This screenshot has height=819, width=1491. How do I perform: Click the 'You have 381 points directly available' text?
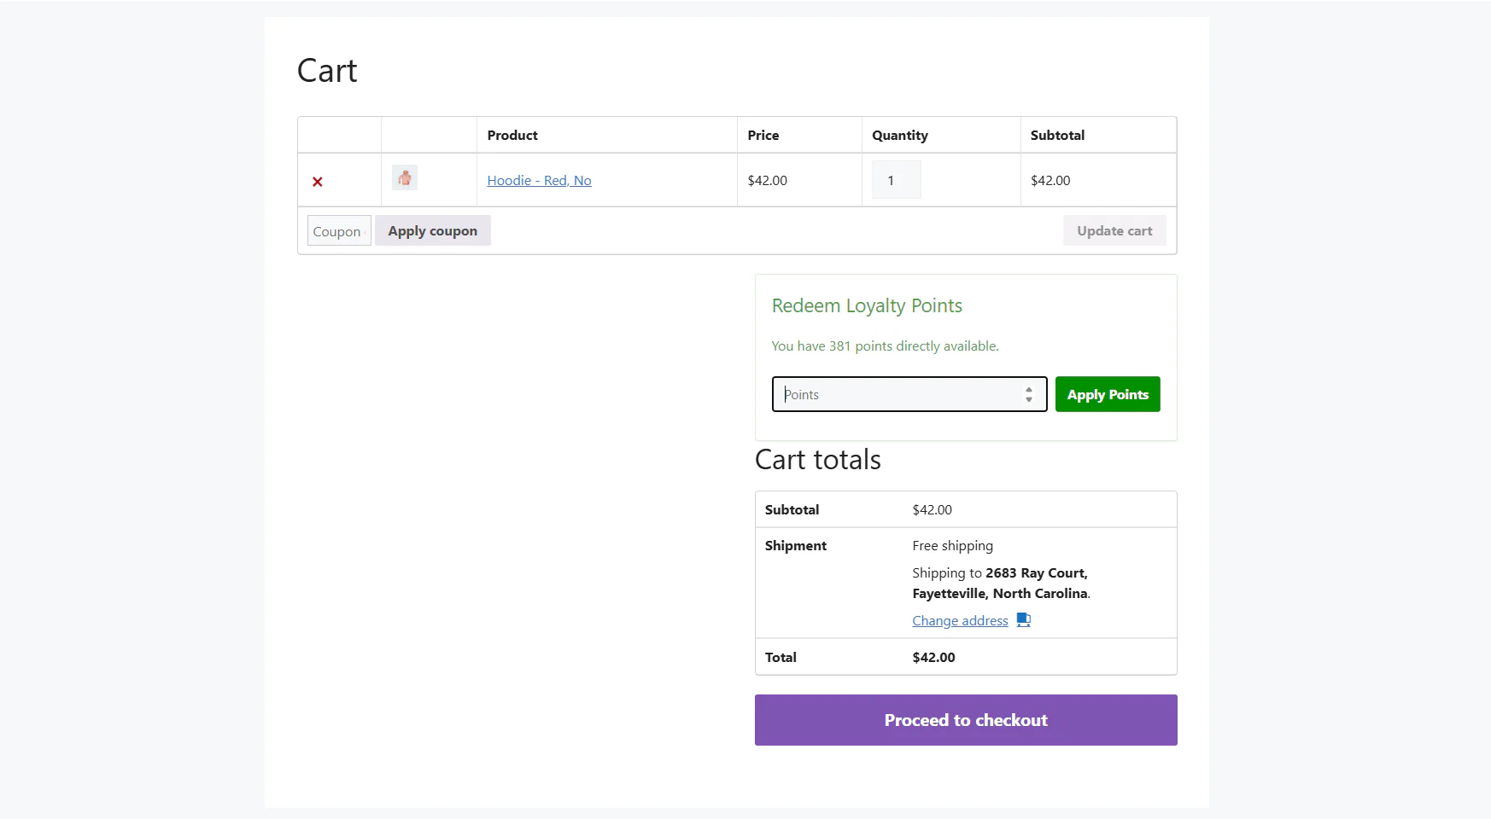coord(885,346)
